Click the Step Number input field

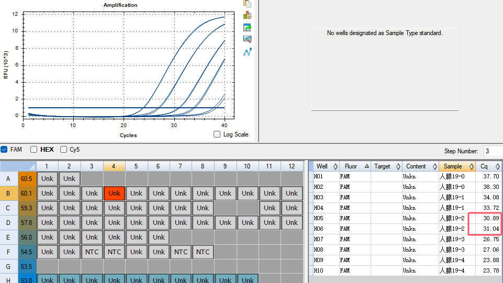point(493,151)
